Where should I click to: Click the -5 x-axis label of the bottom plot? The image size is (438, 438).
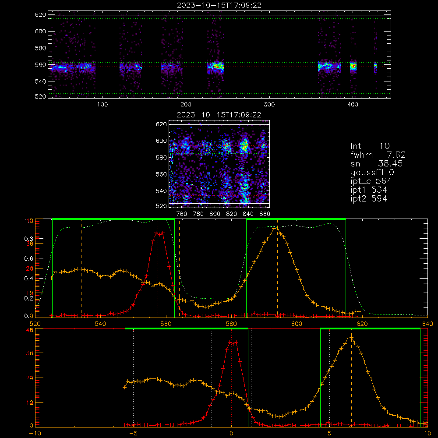(x=133, y=433)
